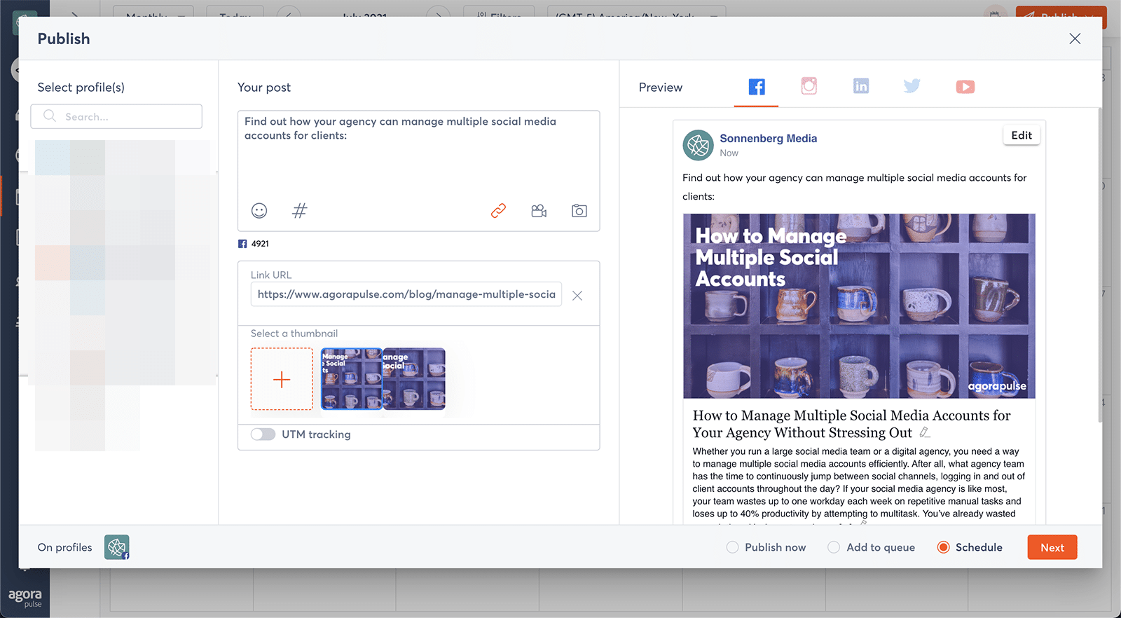Open the link preview image of mugs
This screenshot has height=618, width=1121.
point(859,306)
